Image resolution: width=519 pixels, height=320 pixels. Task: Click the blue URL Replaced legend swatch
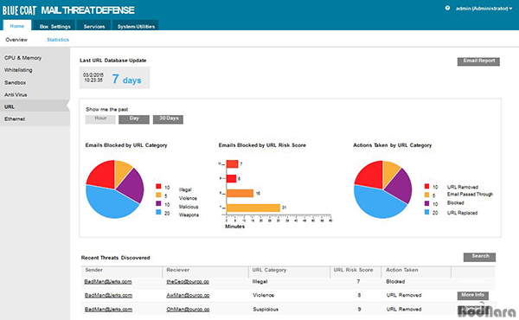pyautogui.click(x=427, y=212)
